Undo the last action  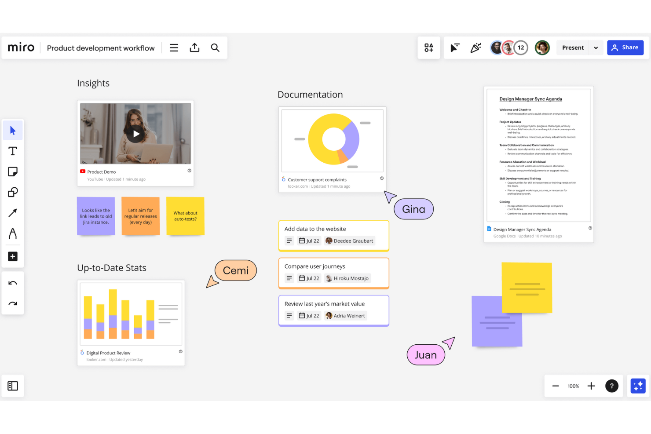(x=13, y=283)
